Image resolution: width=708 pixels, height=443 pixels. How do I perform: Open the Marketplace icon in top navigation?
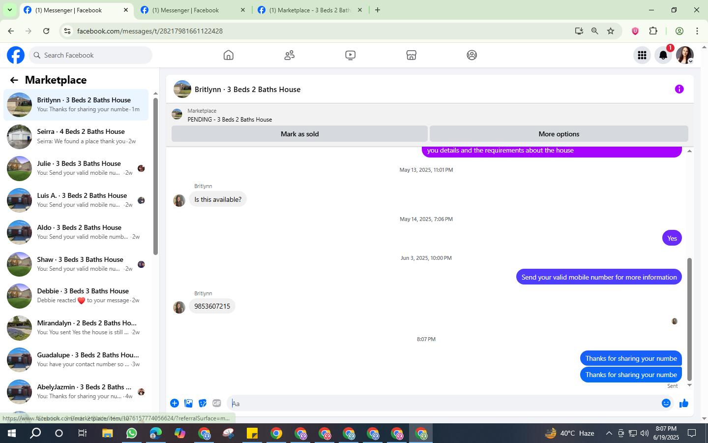pos(411,55)
